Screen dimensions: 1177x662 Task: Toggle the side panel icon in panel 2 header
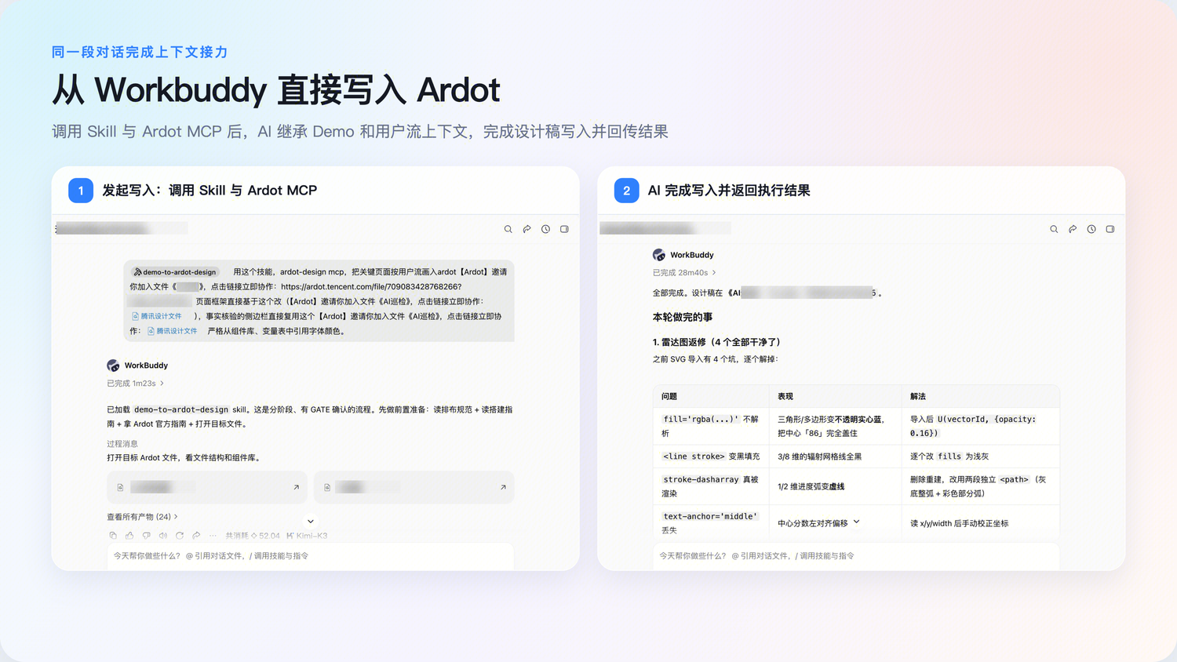(x=1110, y=229)
